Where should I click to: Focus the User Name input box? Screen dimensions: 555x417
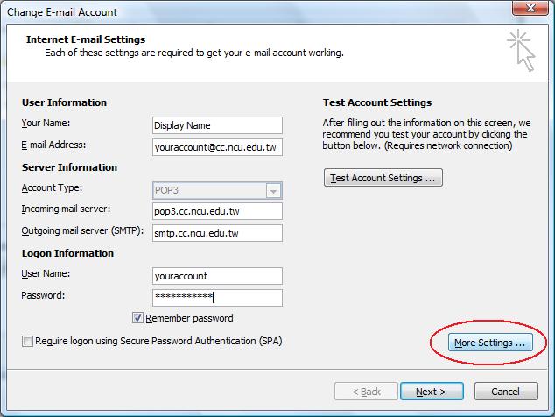click(216, 276)
